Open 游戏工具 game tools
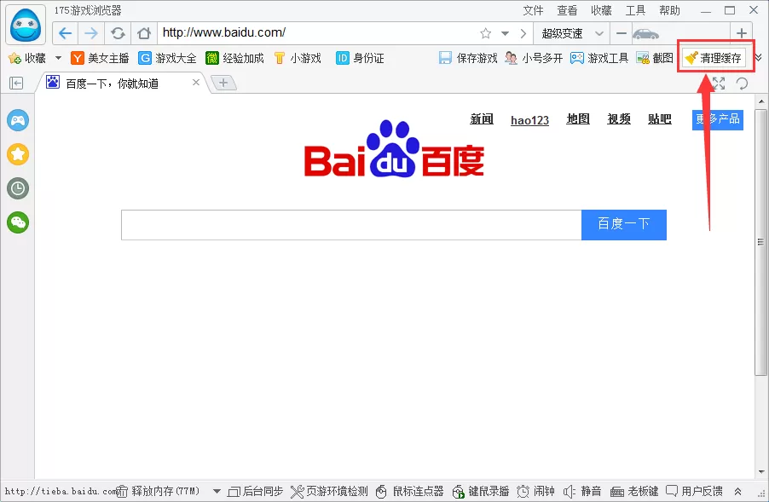 point(599,58)
